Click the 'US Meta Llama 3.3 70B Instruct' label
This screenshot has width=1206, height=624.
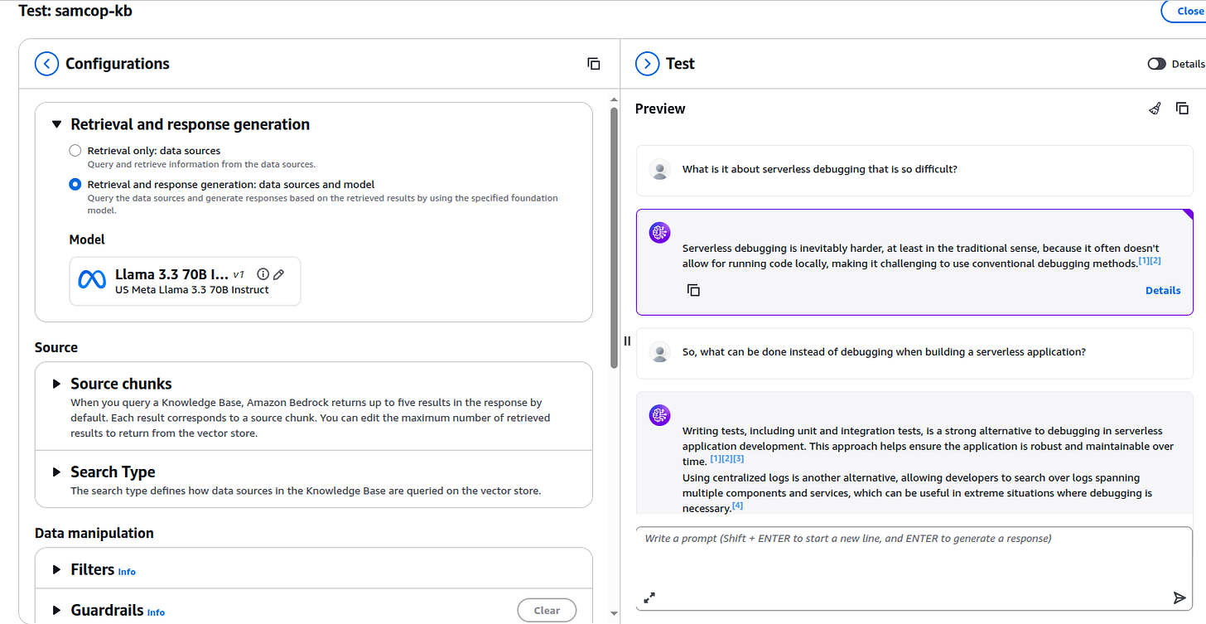click(x=192, y=290)
